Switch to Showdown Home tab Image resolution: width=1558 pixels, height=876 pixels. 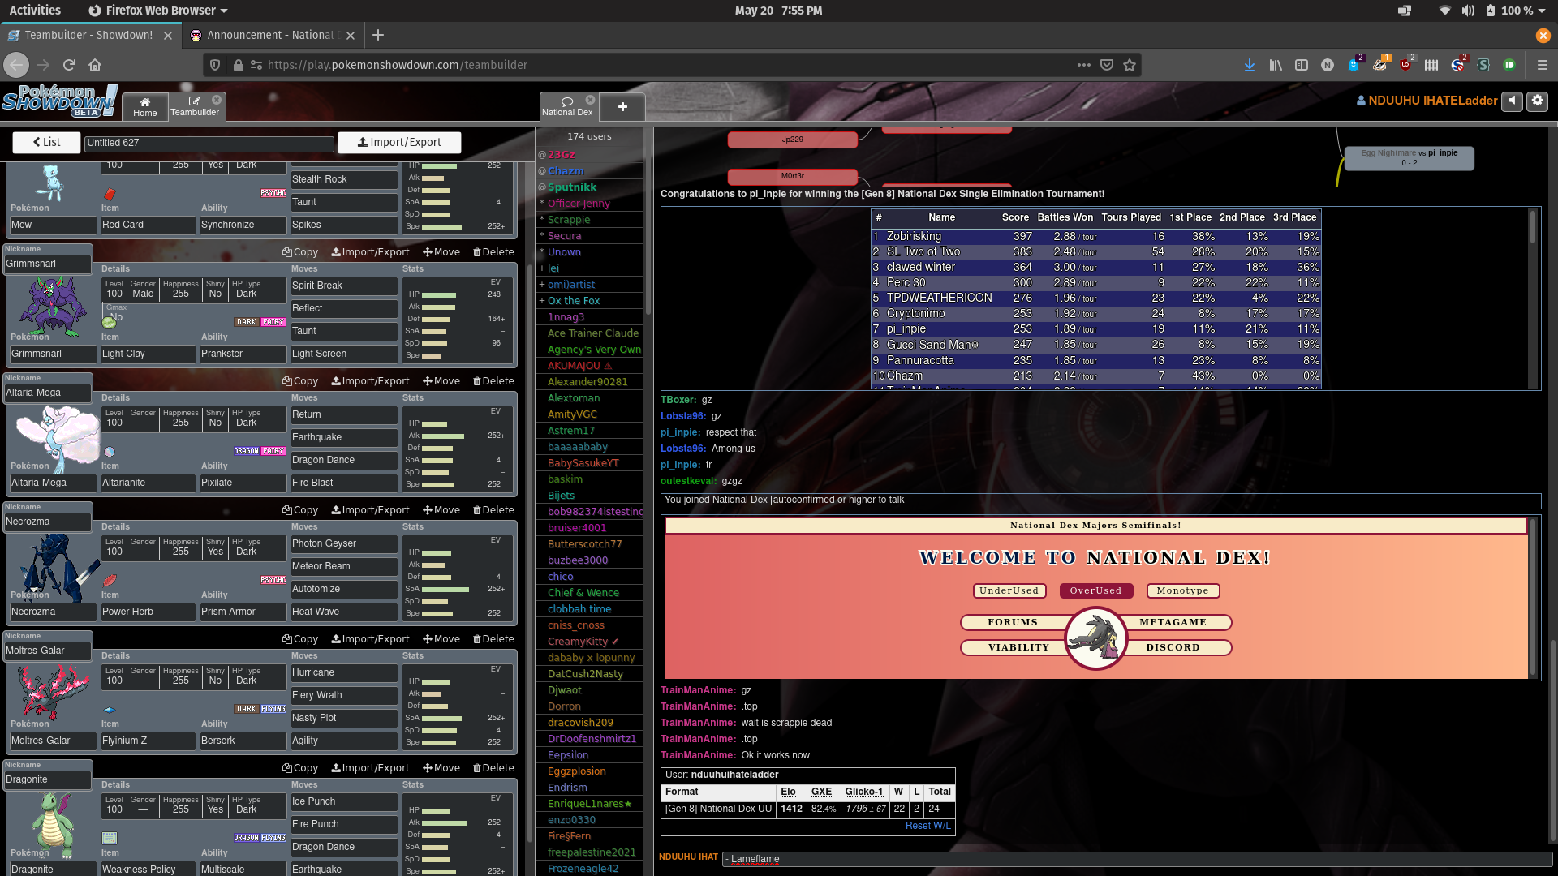coord(145,106)
